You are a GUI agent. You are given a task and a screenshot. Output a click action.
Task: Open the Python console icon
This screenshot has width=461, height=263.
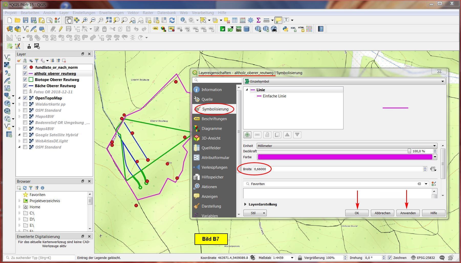(x=285, y=29)
